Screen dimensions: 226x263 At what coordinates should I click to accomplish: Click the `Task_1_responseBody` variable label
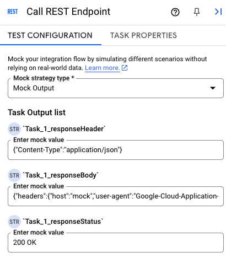pyautogui.click(x=61, y=175)
